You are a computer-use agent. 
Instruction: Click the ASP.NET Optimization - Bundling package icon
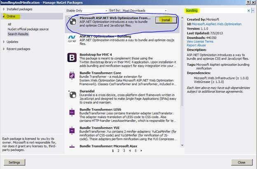72,39
